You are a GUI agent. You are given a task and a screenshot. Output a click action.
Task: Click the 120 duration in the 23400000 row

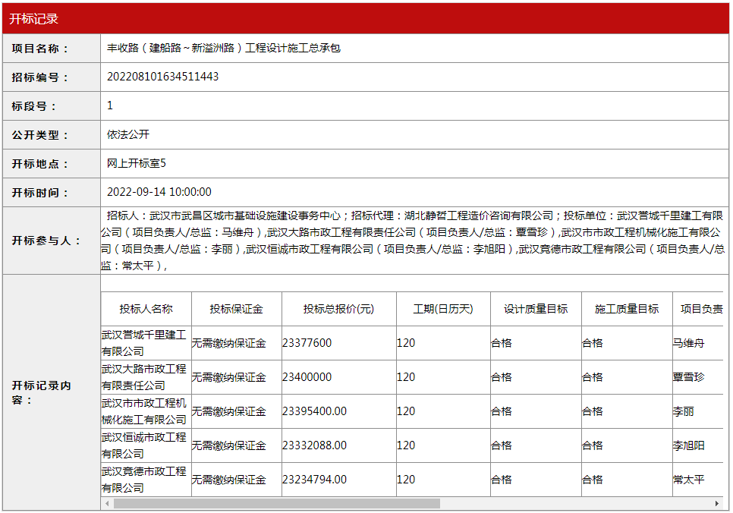click(406, 377)
